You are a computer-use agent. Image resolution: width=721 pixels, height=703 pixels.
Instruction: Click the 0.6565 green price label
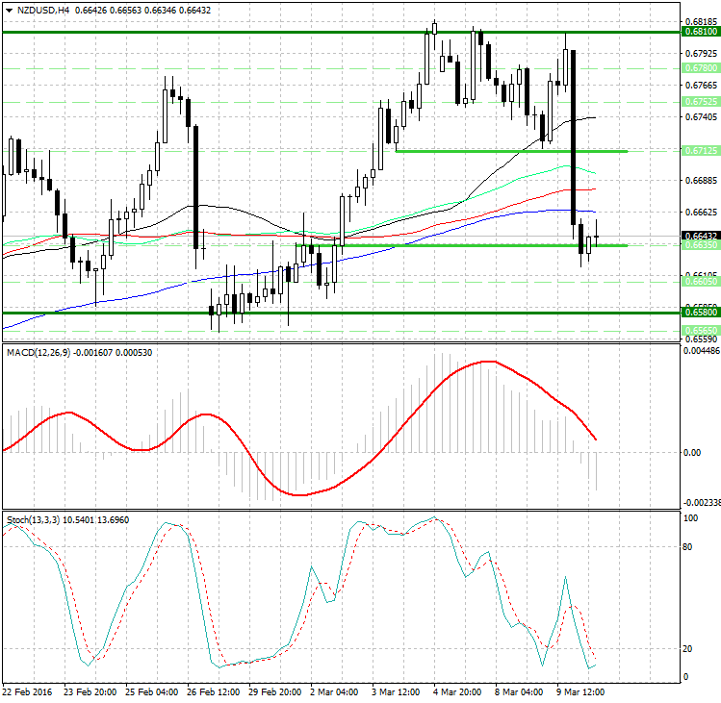(x=700, y=329)
